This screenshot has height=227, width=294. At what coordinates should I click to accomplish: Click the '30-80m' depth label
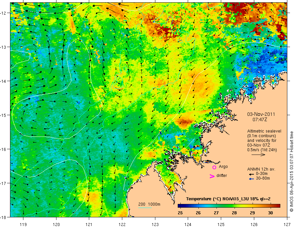[263, 178]
